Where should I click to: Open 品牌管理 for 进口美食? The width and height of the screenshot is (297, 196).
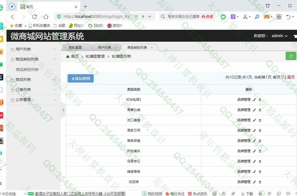point(244,120)
